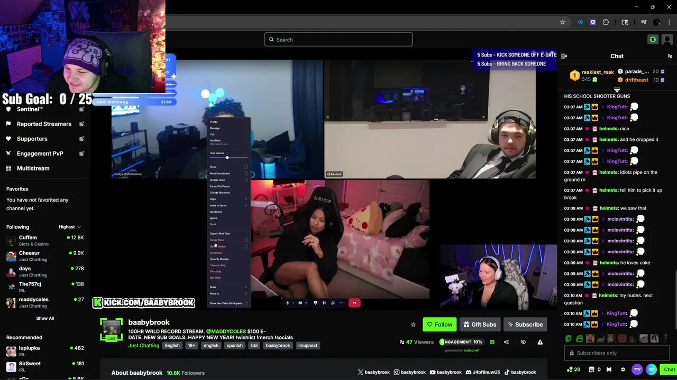Open chat settings gear icon

click(623, 369)
